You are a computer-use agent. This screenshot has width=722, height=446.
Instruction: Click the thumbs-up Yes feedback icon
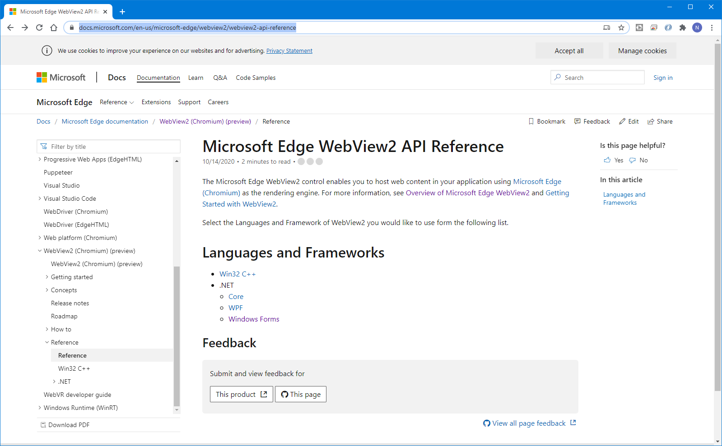tap(607, 160)
